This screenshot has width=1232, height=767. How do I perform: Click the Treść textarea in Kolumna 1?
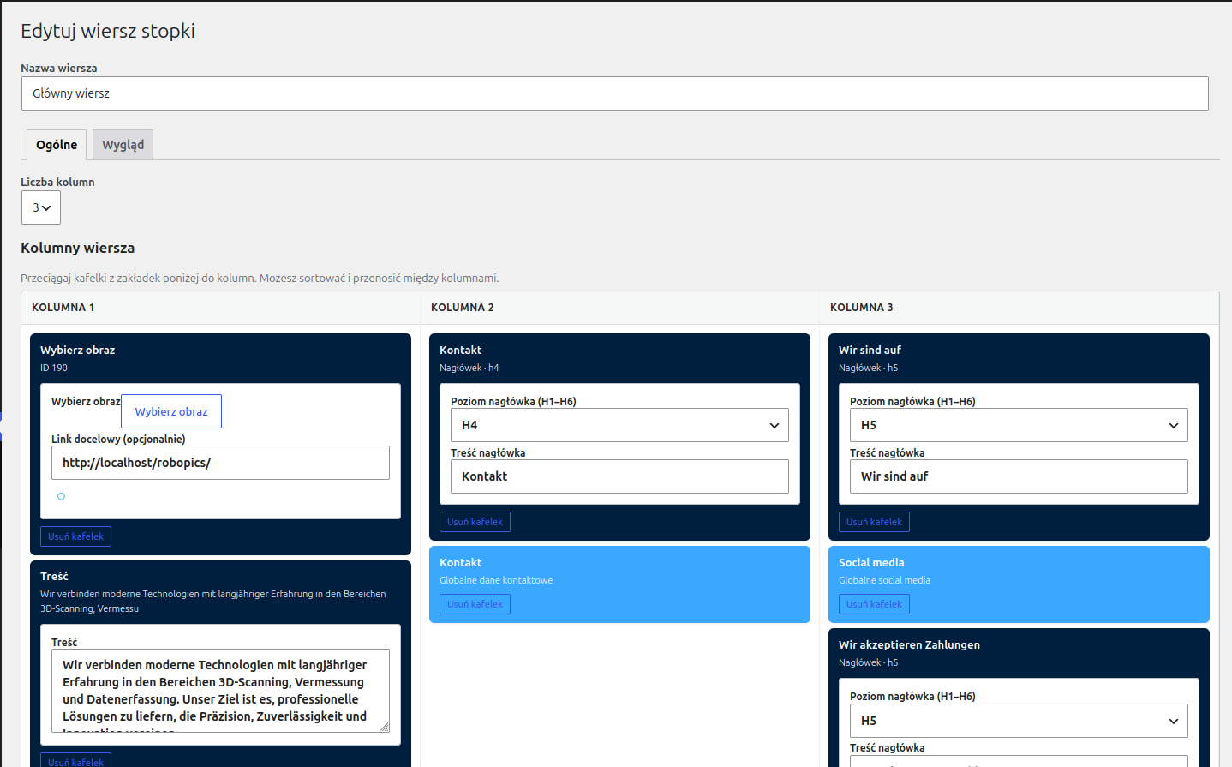(220, 691)
